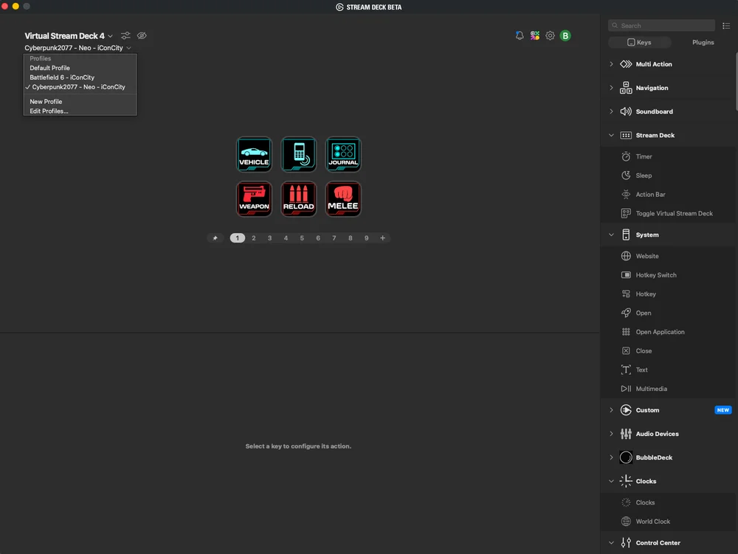Click the notifications bell icon
Screen dimensions: 738x554
pyautogui.click(x=520, y=35)
